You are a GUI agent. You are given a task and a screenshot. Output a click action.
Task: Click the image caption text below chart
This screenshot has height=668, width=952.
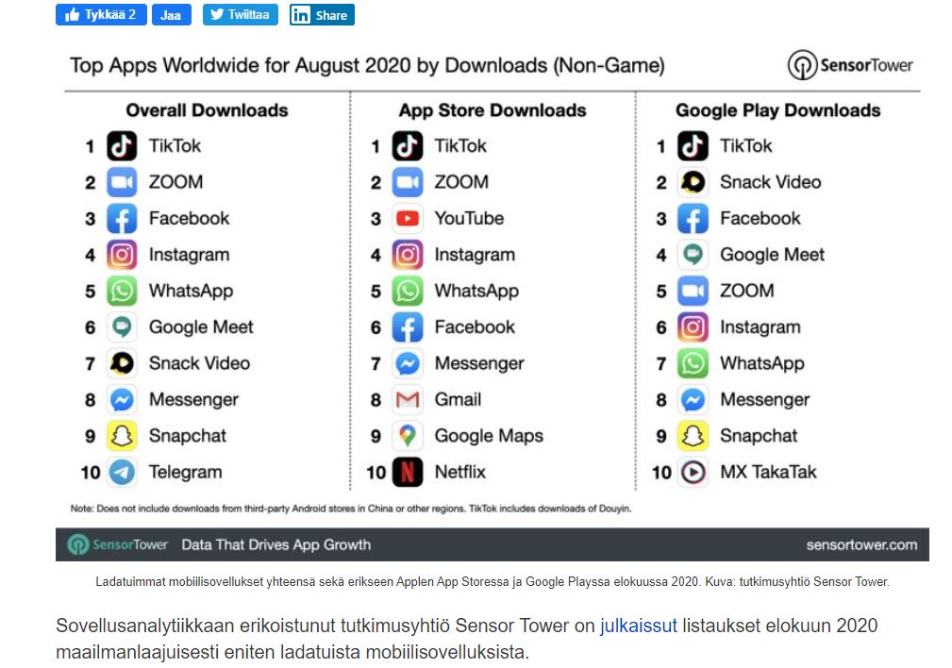[492, 581]
